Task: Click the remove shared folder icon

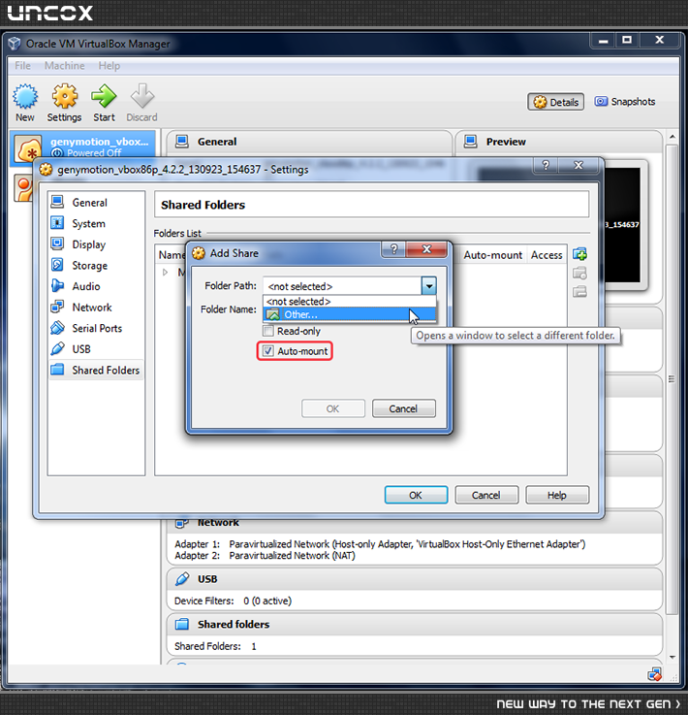Action: [x=579, y=291]
